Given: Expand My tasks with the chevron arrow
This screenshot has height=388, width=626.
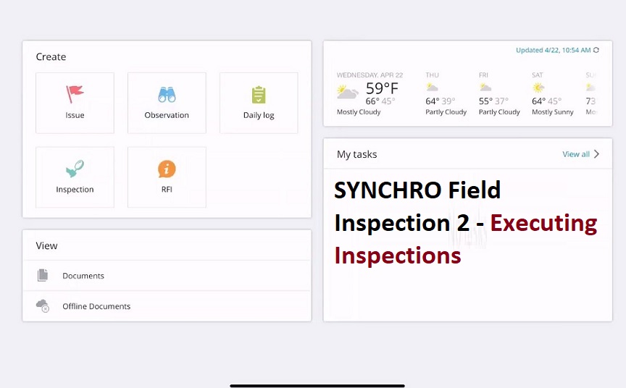Looking at the screenshot, I should tap(596, 154).
